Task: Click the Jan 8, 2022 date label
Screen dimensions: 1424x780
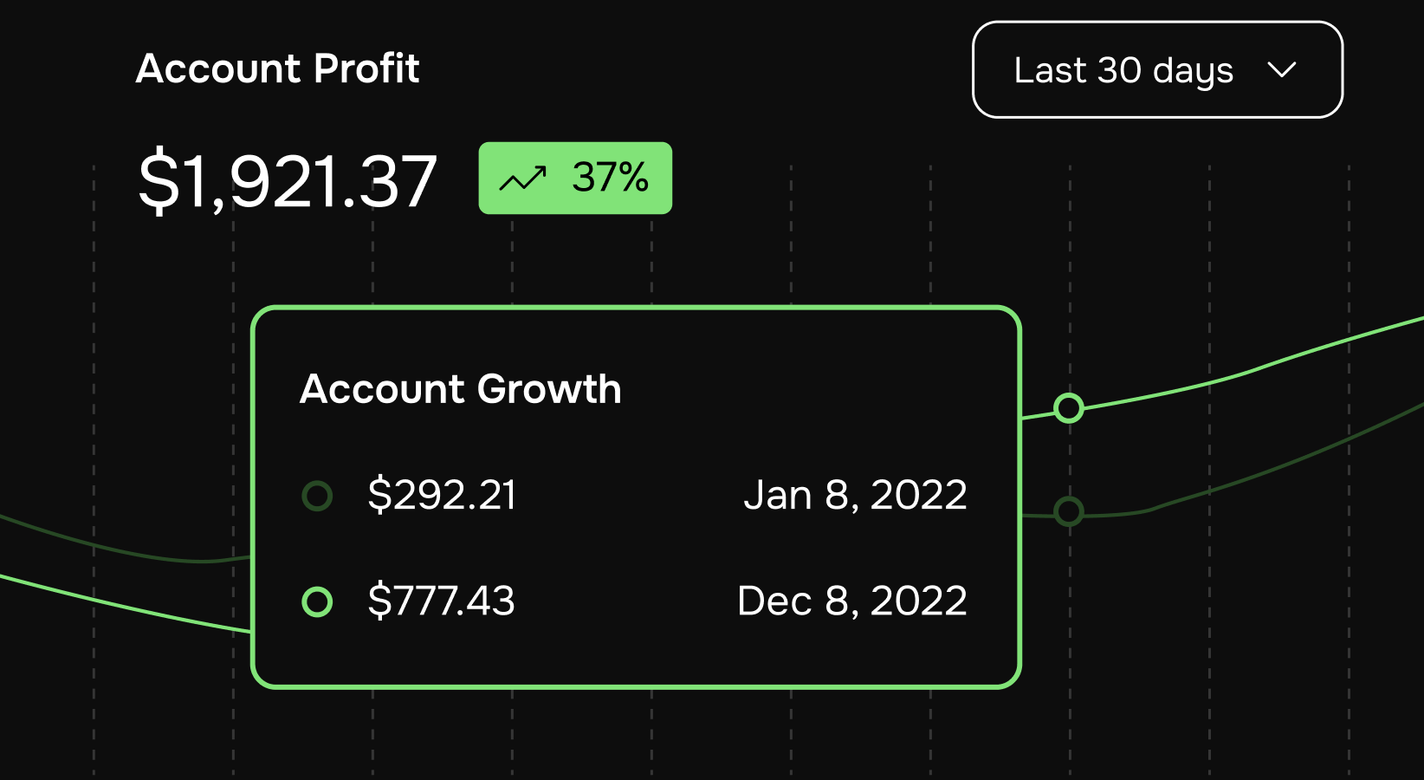Action: (856, 496)
